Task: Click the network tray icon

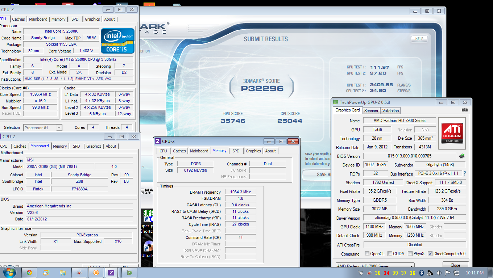Action: click(x=456, y=273)
